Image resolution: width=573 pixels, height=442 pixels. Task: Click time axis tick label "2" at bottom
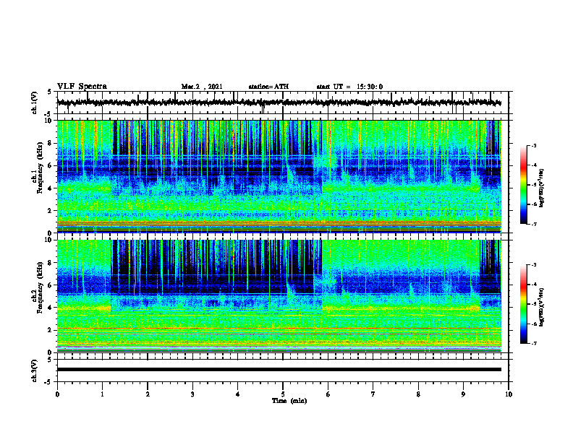coord(148,394)
